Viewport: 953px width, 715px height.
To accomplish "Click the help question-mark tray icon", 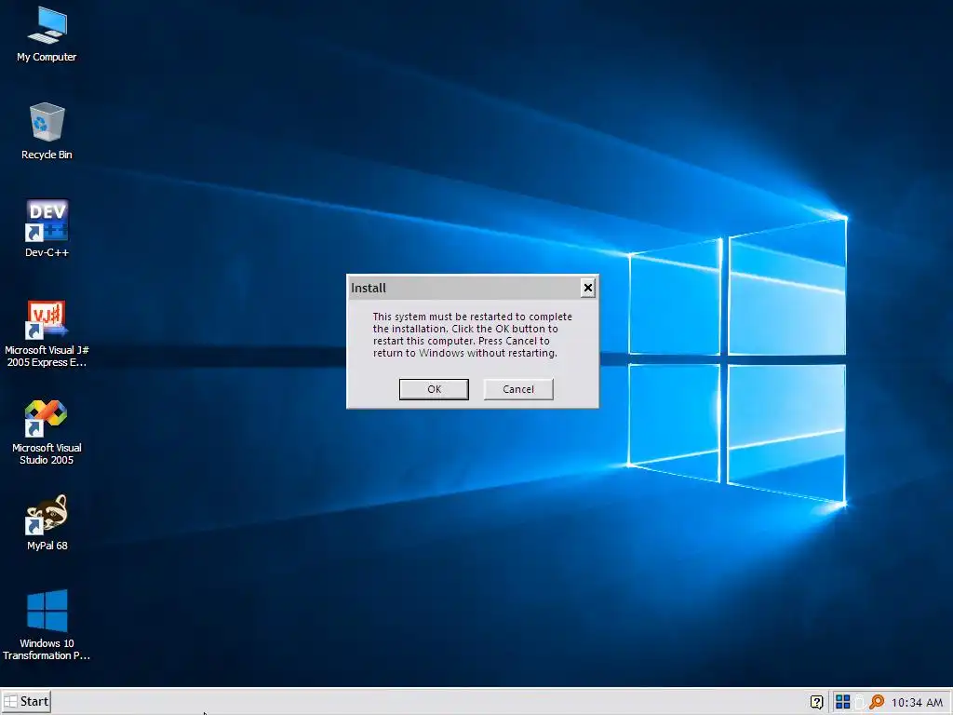I will [x=817, y=702].
